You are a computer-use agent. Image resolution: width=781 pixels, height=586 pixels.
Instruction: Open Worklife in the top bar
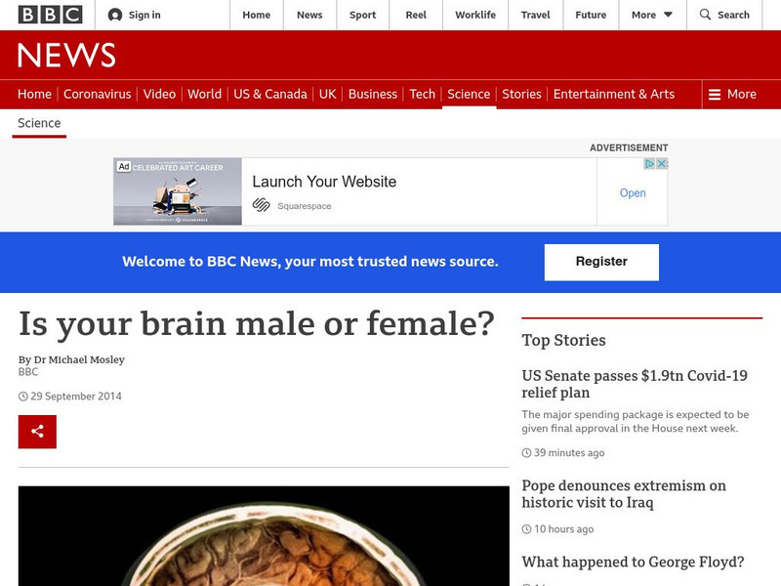pos(475,15)
